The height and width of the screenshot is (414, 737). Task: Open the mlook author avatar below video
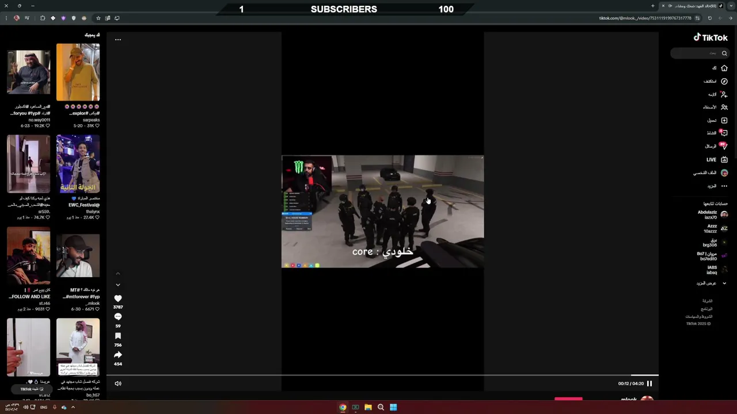647,399
